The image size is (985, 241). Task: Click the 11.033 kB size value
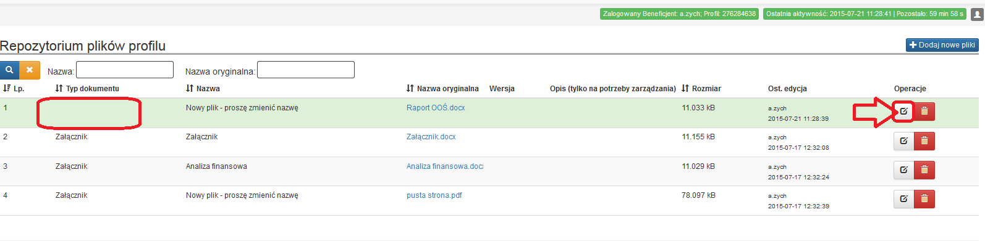click(x=698, y=108)
